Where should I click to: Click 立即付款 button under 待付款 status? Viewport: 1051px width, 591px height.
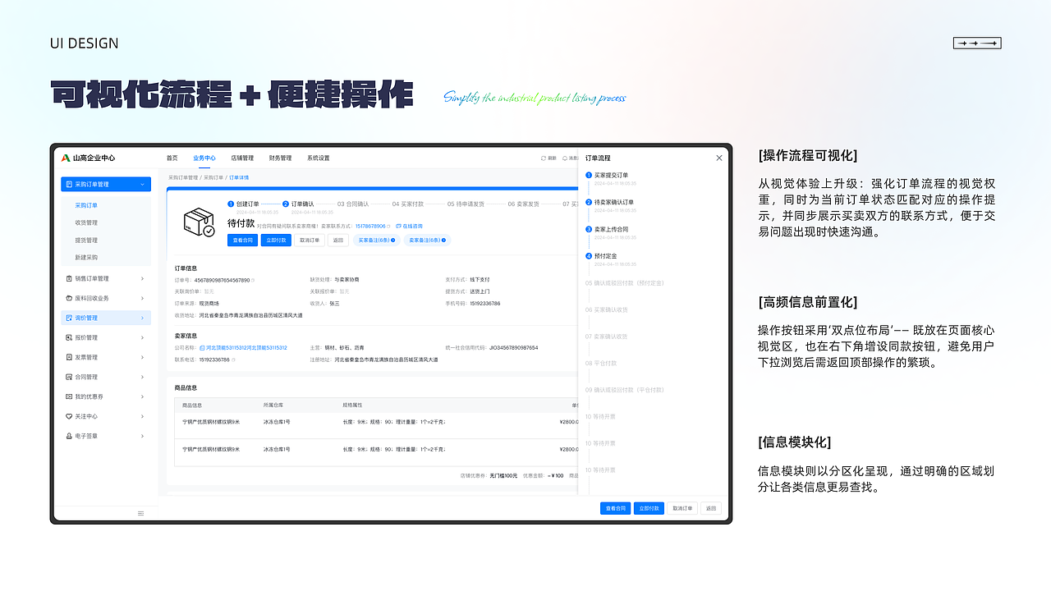(276, 241)
